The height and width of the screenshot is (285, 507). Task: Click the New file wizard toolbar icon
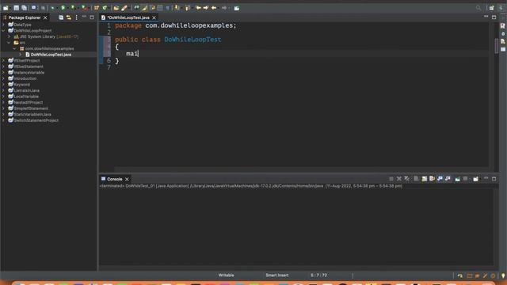[x=6, y=8]
